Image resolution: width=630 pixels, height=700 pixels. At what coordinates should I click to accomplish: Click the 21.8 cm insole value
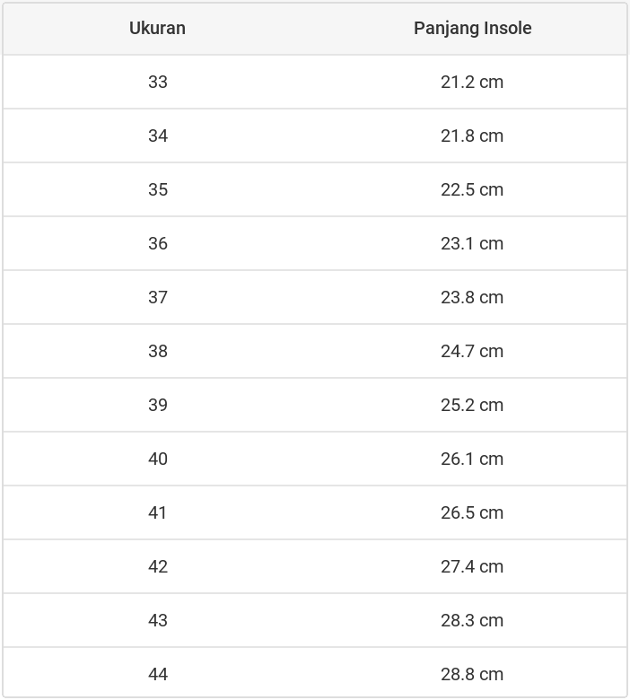472,136
